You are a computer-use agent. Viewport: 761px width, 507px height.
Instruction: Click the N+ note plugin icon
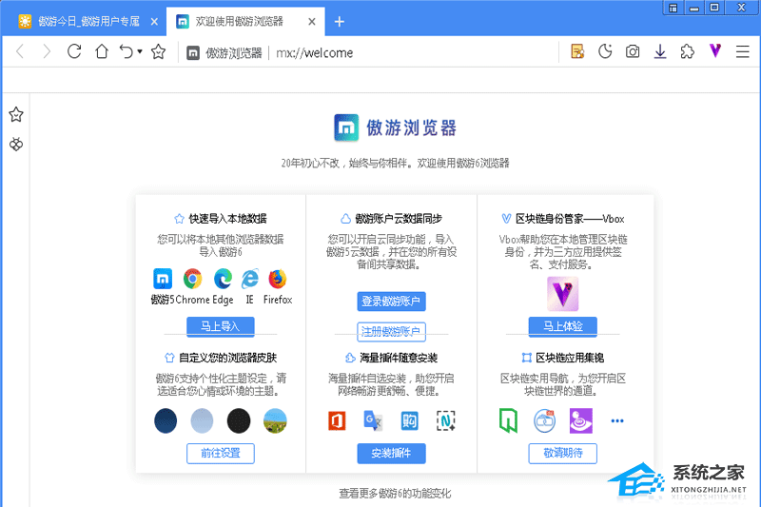coord(445,420)
